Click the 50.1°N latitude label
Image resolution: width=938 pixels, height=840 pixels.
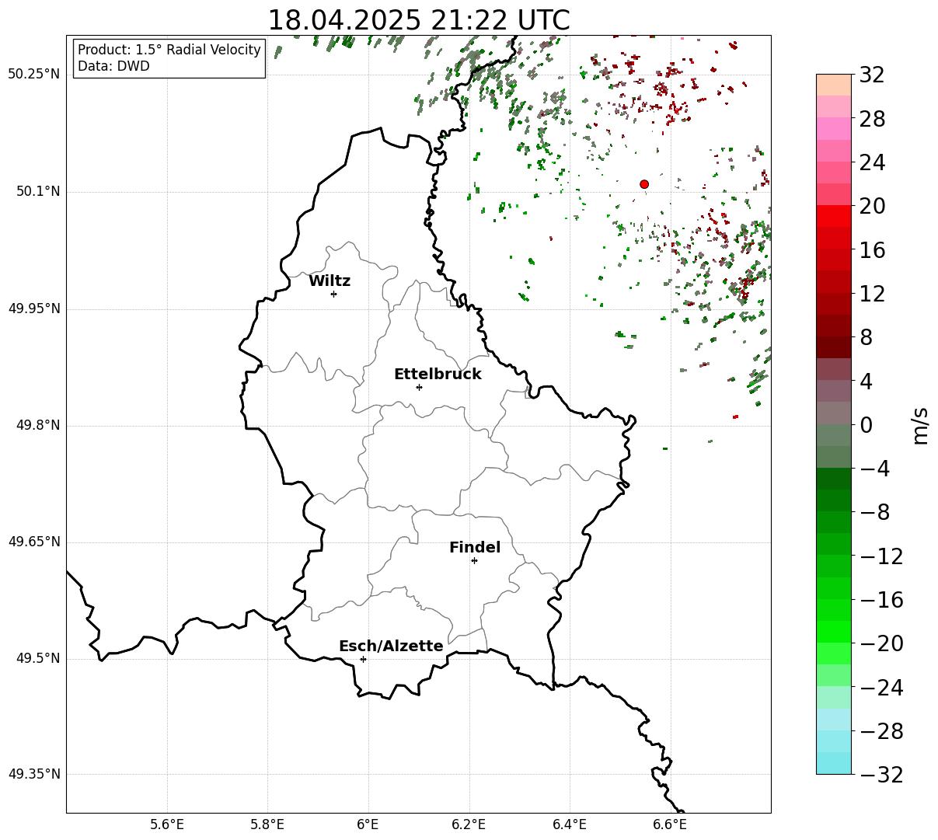click(38, 191)
